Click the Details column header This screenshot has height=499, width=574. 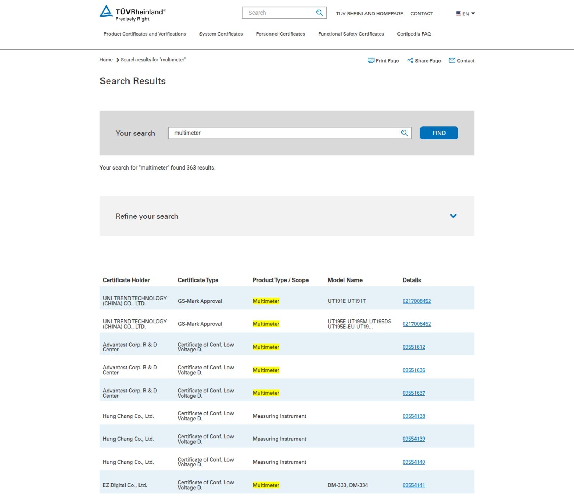(412, 280)
